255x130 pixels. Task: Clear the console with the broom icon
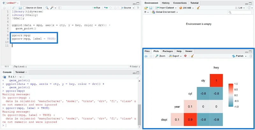(x=138, y=77)
